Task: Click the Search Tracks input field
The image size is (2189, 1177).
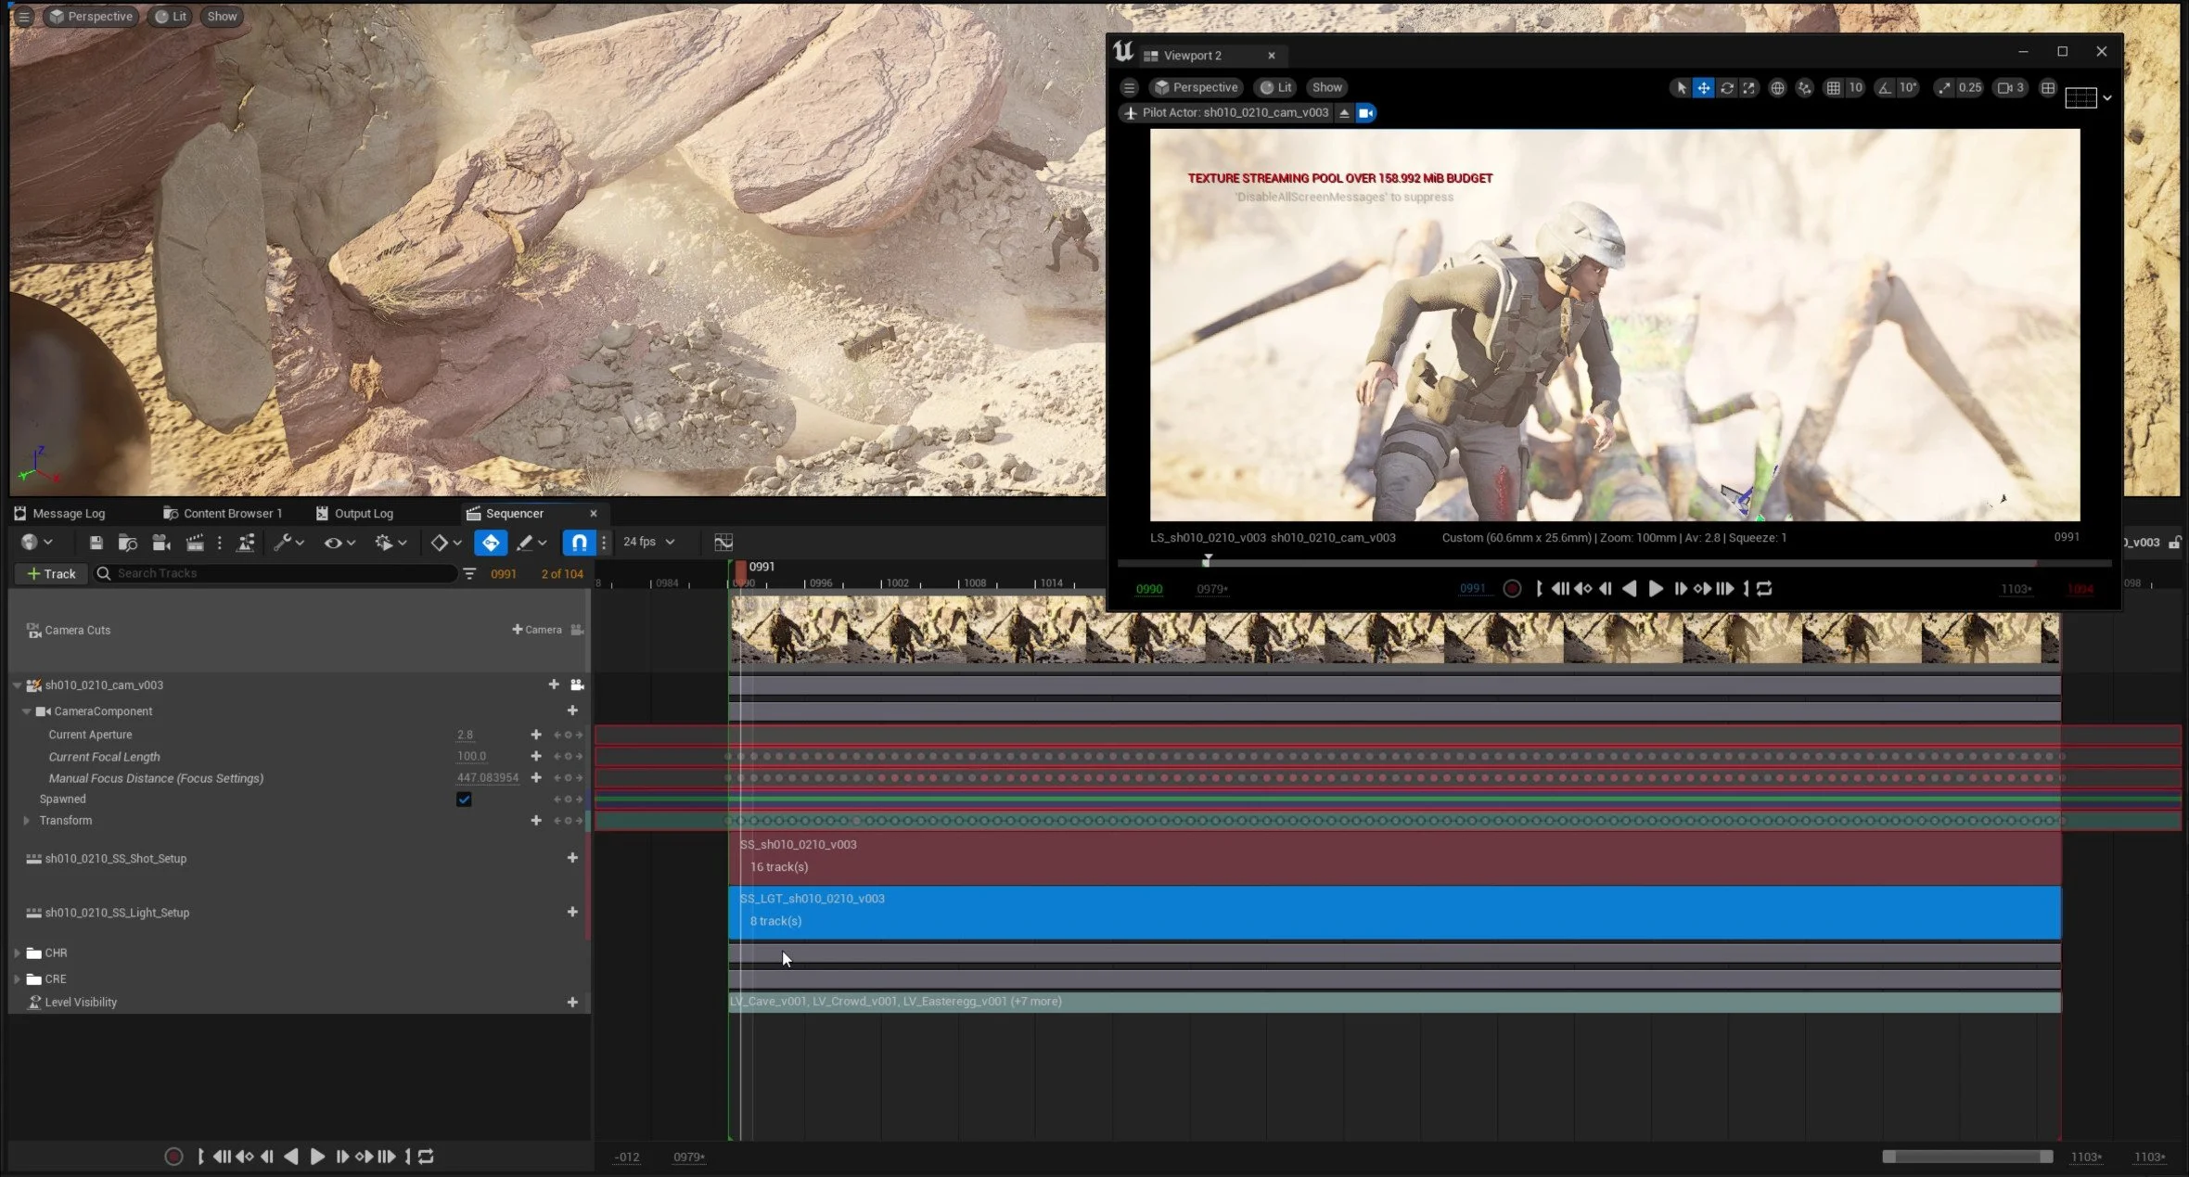Action: coord(278,574)
